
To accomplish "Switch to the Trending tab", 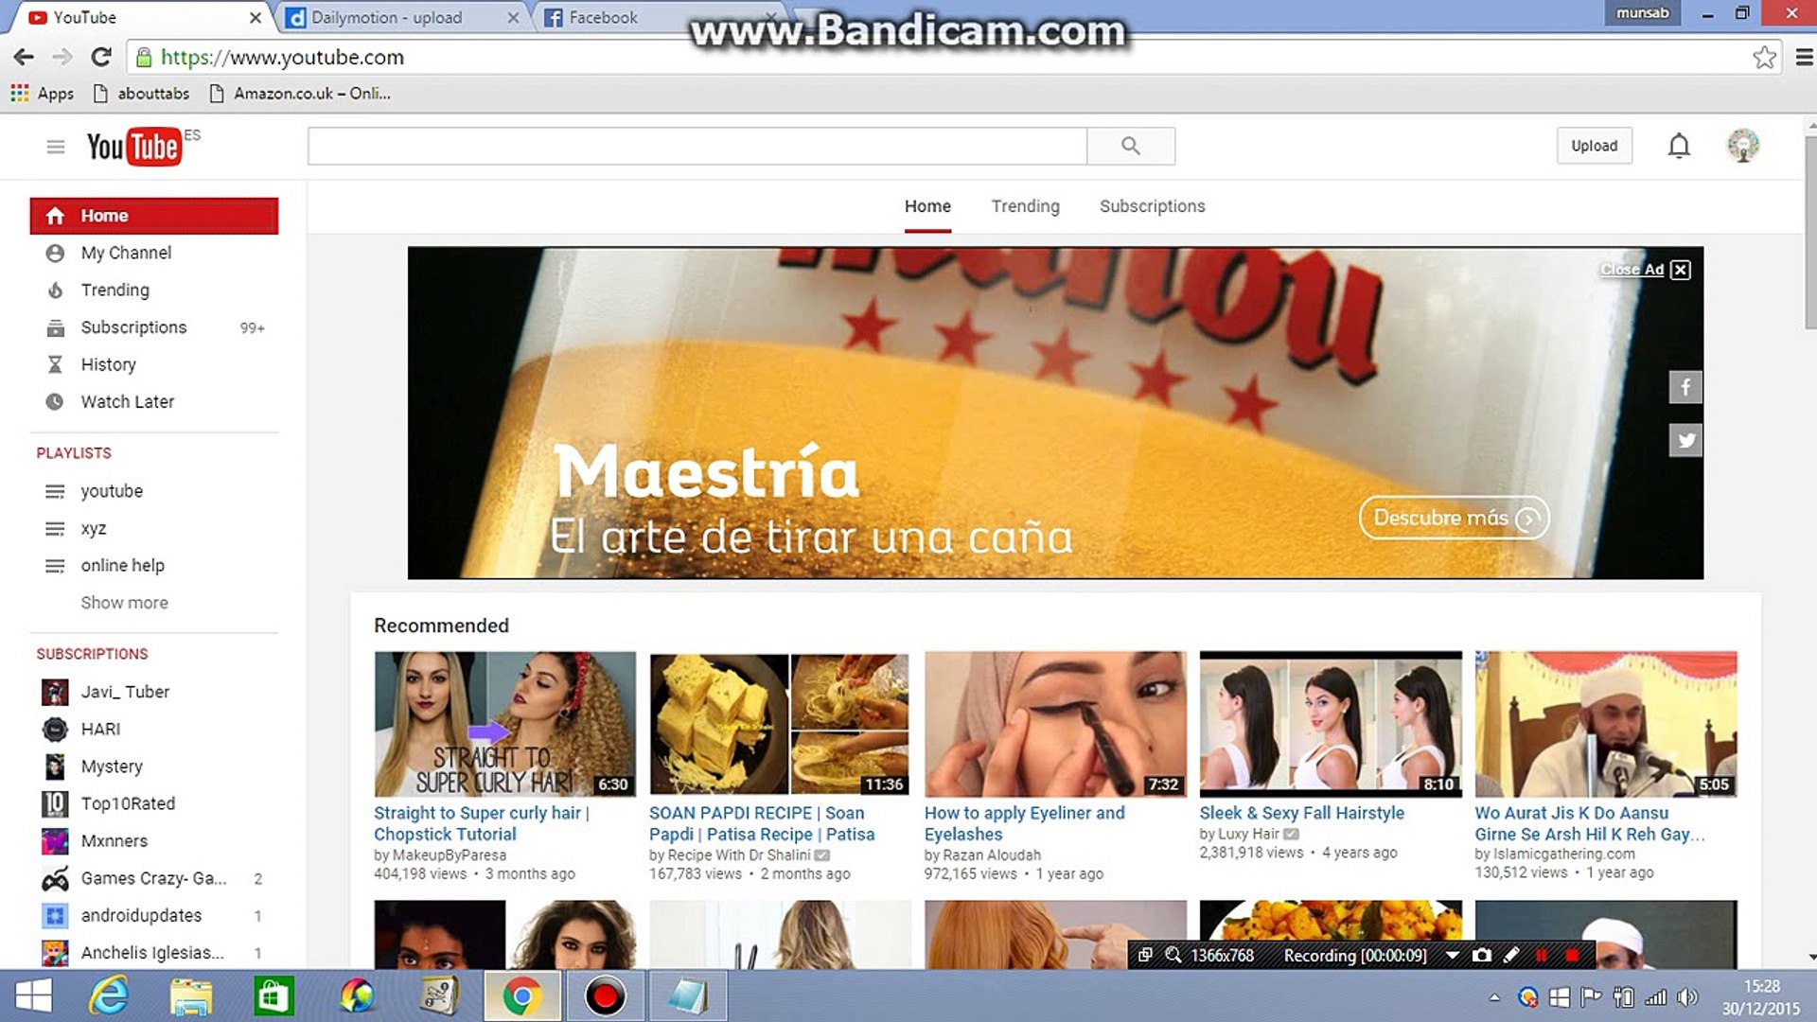I will click(1025, 206).
